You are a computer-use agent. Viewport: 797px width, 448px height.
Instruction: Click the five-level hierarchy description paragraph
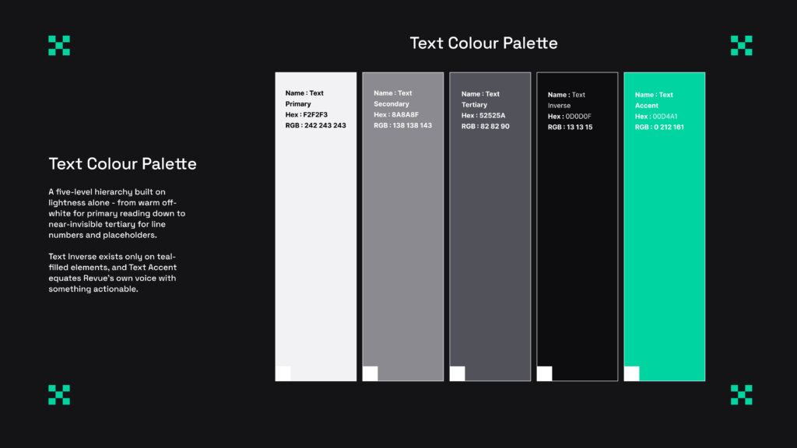click(x=117, y=213)
